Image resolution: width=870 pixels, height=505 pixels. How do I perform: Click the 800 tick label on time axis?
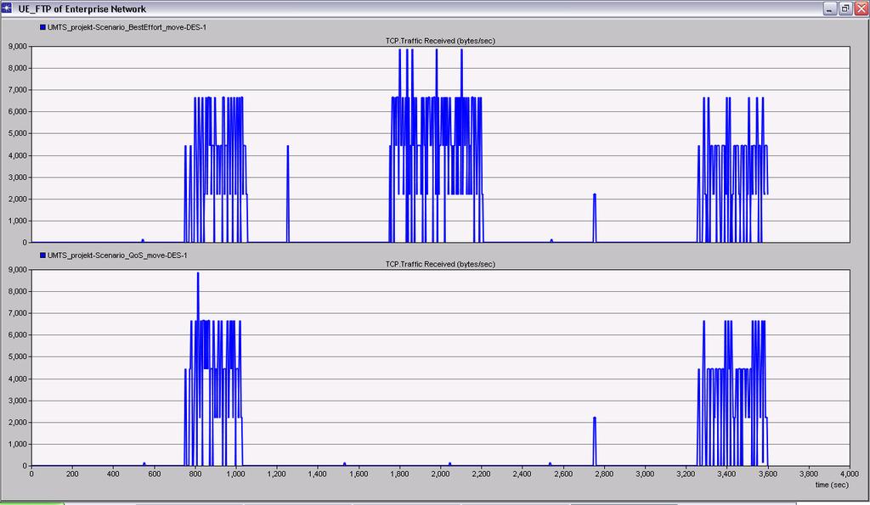[195, 474]
